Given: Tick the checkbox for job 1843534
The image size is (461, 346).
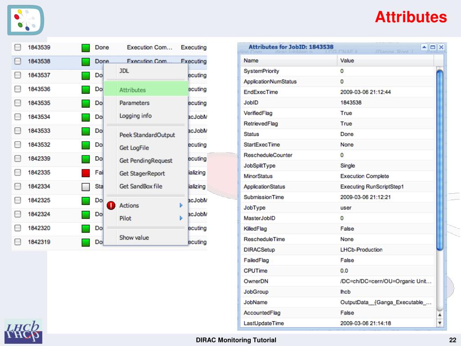Looking at the screenshot, I should pyautogui.click(x=18, y=117).
